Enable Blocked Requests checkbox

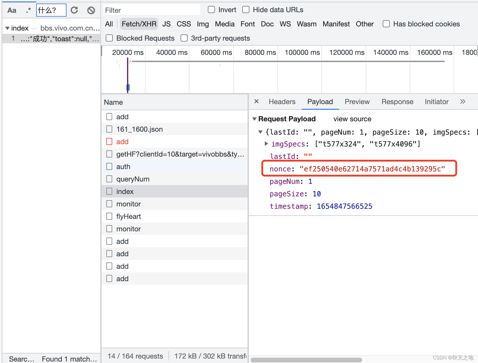click(109, 38)
